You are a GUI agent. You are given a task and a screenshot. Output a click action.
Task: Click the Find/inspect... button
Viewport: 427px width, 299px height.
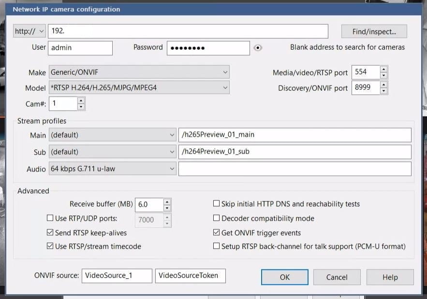tap(374, 32)
